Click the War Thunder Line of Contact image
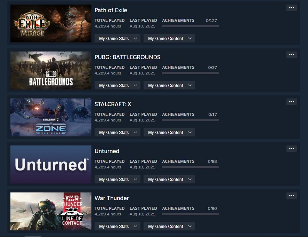This screenshot has height=237, width=308. tap(51, 212)
